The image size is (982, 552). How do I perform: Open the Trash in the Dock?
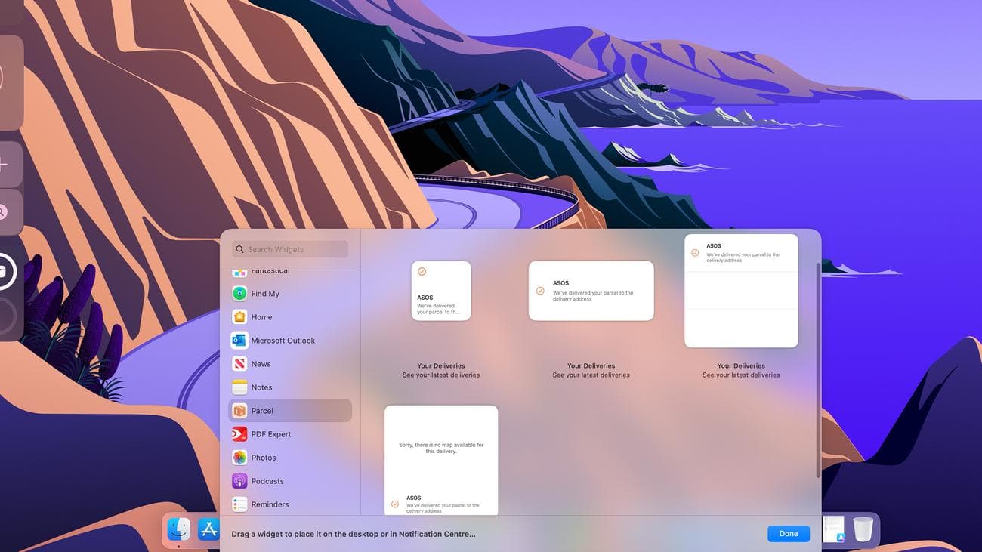862,529
